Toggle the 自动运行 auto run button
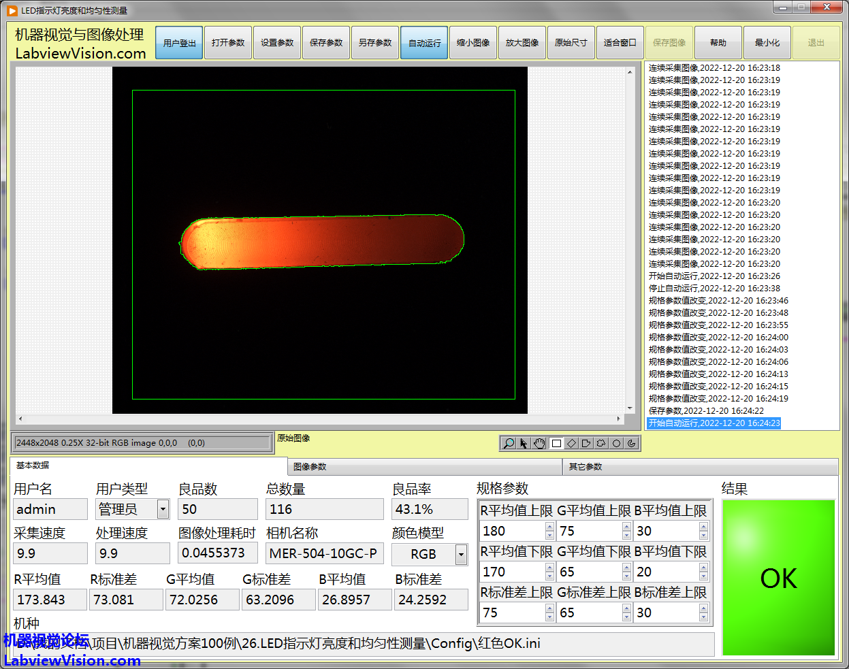Screen dimensions: 849x669 click(424, 43)
